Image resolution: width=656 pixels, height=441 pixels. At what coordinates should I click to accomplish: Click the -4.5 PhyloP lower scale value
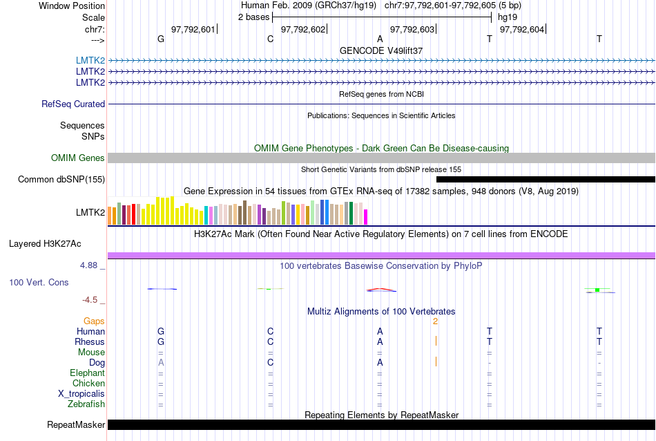[90, 300]
